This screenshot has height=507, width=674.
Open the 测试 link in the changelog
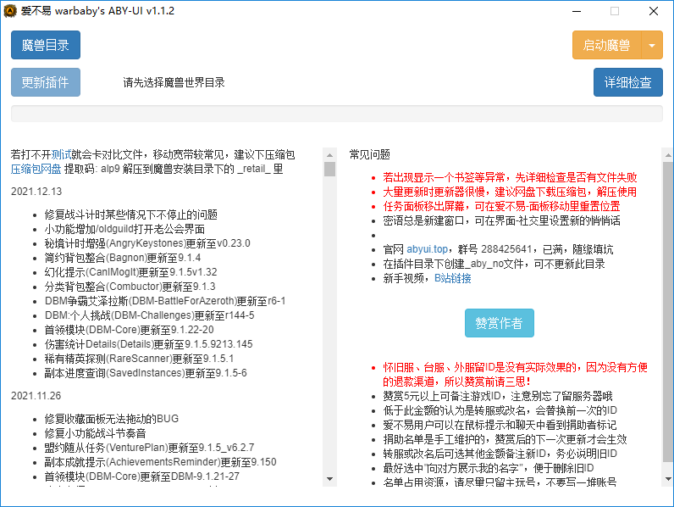click(61, 154)
